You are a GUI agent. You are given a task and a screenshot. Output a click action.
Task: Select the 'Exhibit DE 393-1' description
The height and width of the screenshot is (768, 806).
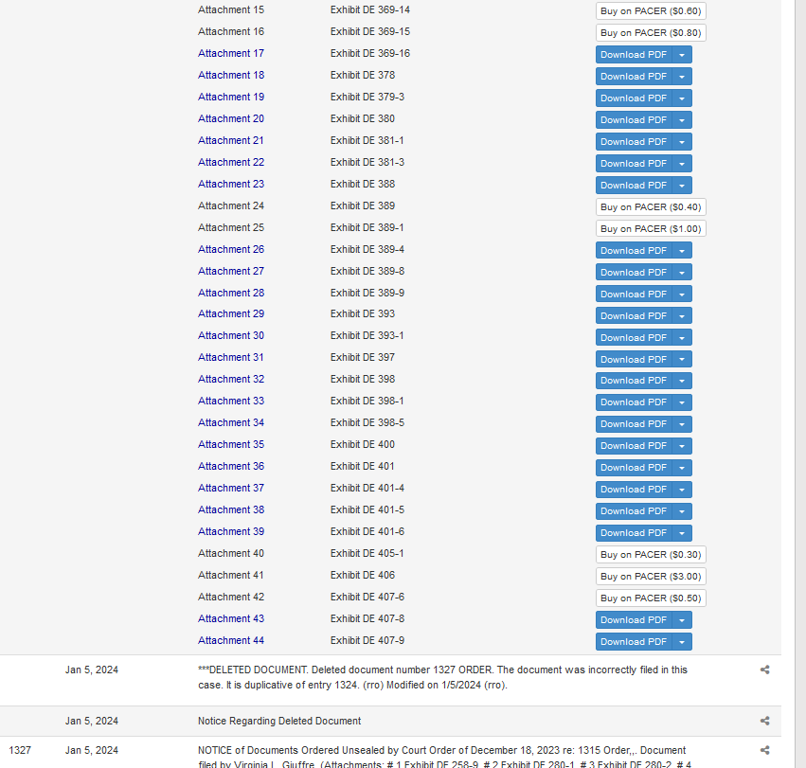(367, 335)
